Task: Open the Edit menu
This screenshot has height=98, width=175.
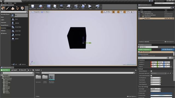Action: click(5, 3)
